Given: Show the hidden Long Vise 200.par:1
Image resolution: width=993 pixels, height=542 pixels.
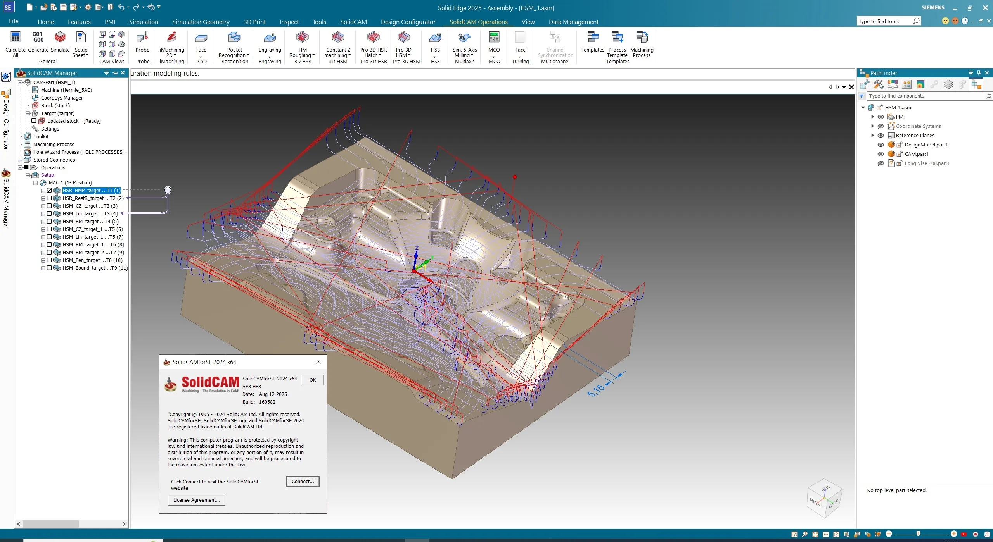Looking at the screenshot, I should pyautogui.click(x=881, y=163).
